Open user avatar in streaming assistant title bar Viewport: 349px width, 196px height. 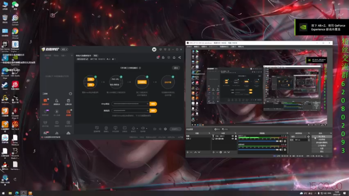click(x=154, y=49)
